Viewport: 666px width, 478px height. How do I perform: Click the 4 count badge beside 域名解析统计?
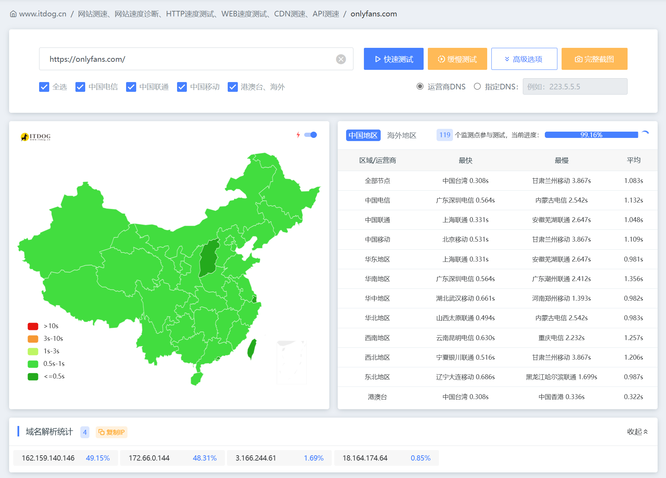(x=85, y=432)
